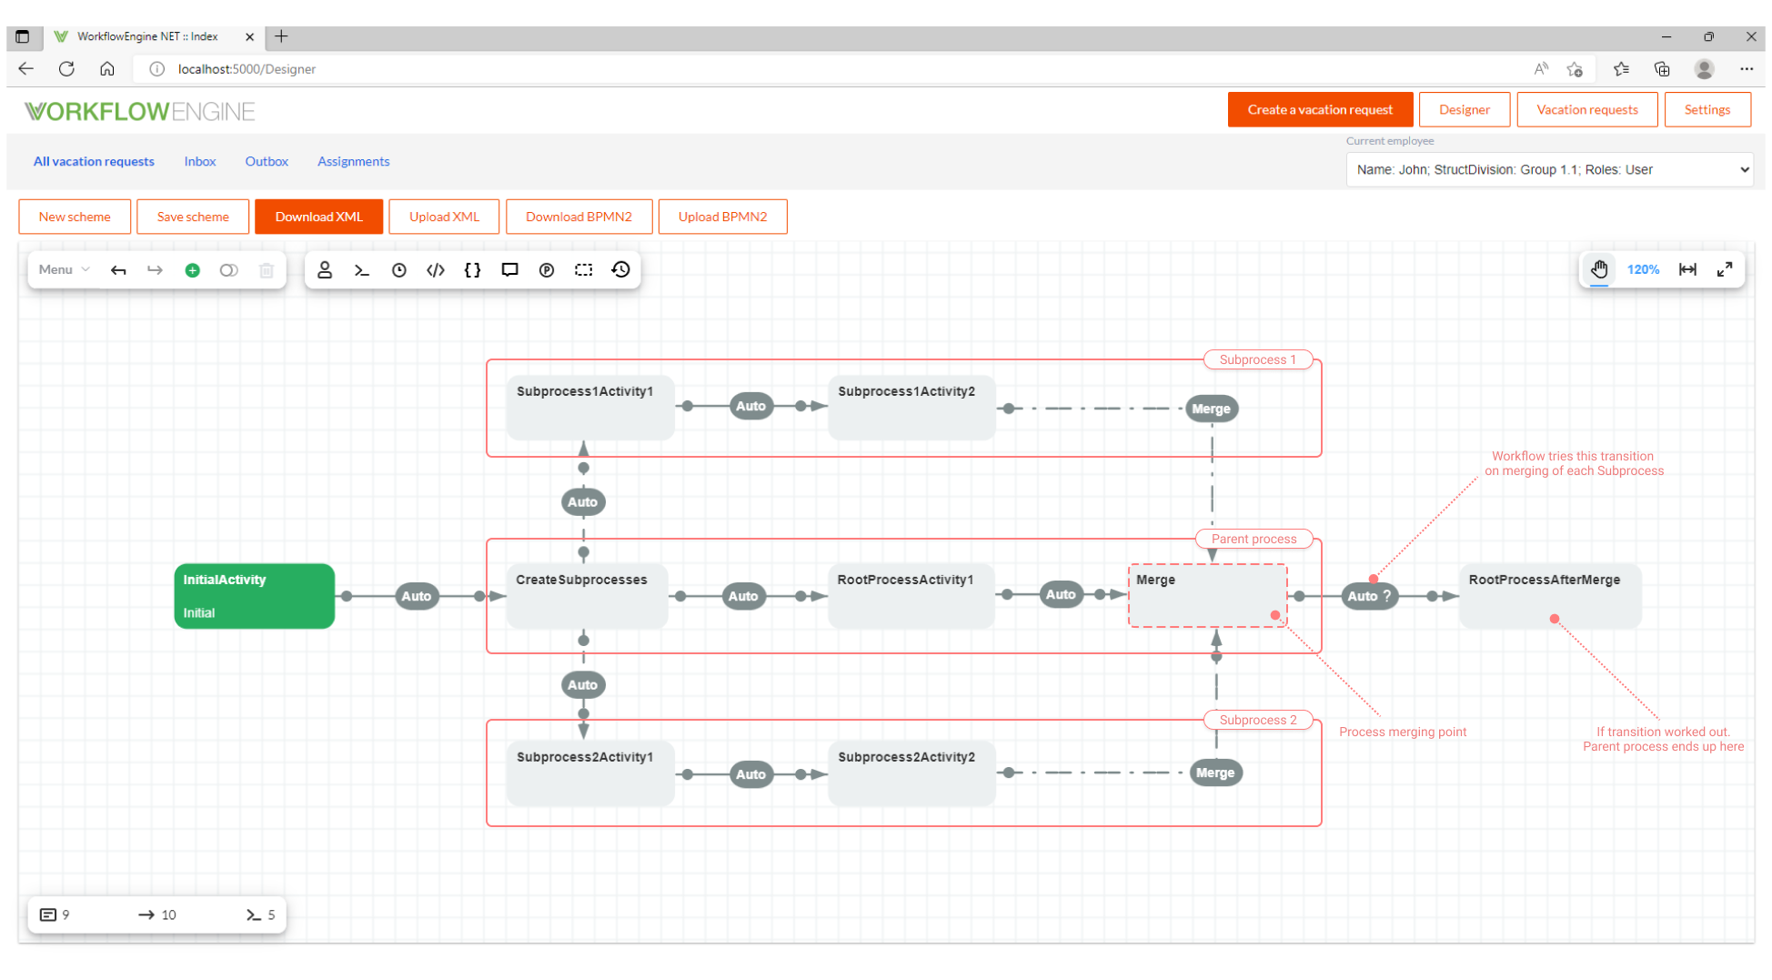This screenshot has height=980, width=1772.
Task: Go back in browser history
Action: [25, 69]
